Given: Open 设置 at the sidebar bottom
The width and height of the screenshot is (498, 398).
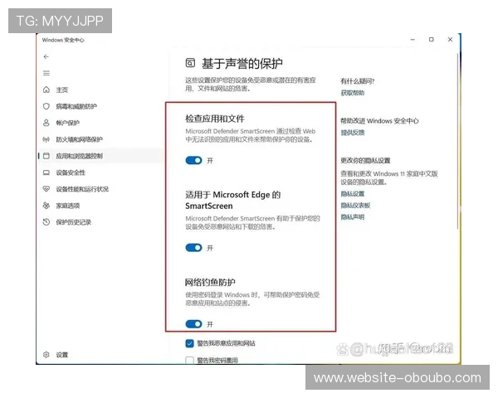Looking at the screenshot, I should [62, 355].
